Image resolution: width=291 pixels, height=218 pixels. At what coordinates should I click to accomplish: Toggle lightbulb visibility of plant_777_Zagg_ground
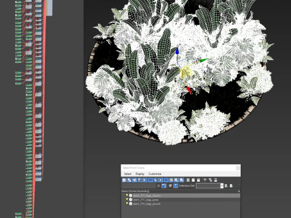click(x=127, y=203)
